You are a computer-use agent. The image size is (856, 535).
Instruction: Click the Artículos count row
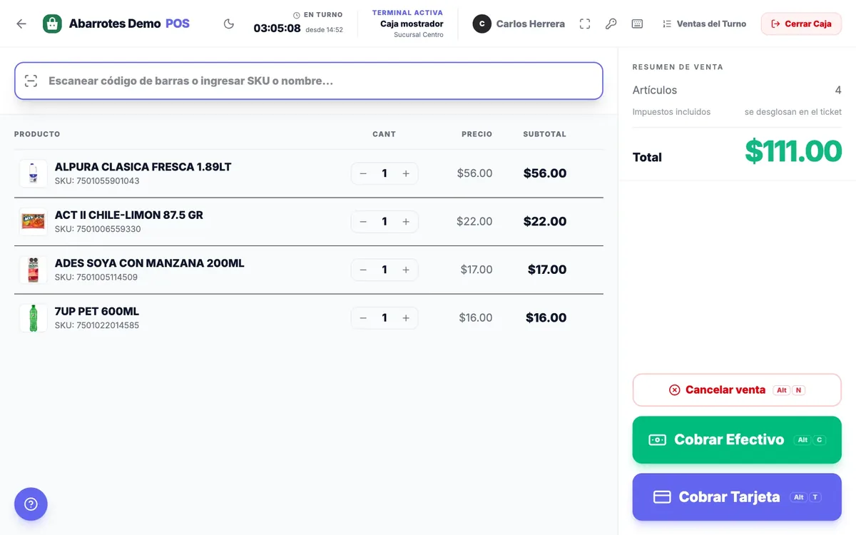737,91
